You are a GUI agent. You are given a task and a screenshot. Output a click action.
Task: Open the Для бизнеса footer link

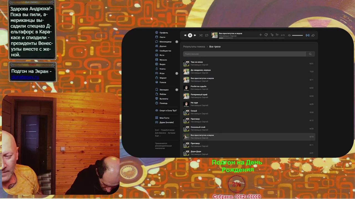tap(160, 133)
